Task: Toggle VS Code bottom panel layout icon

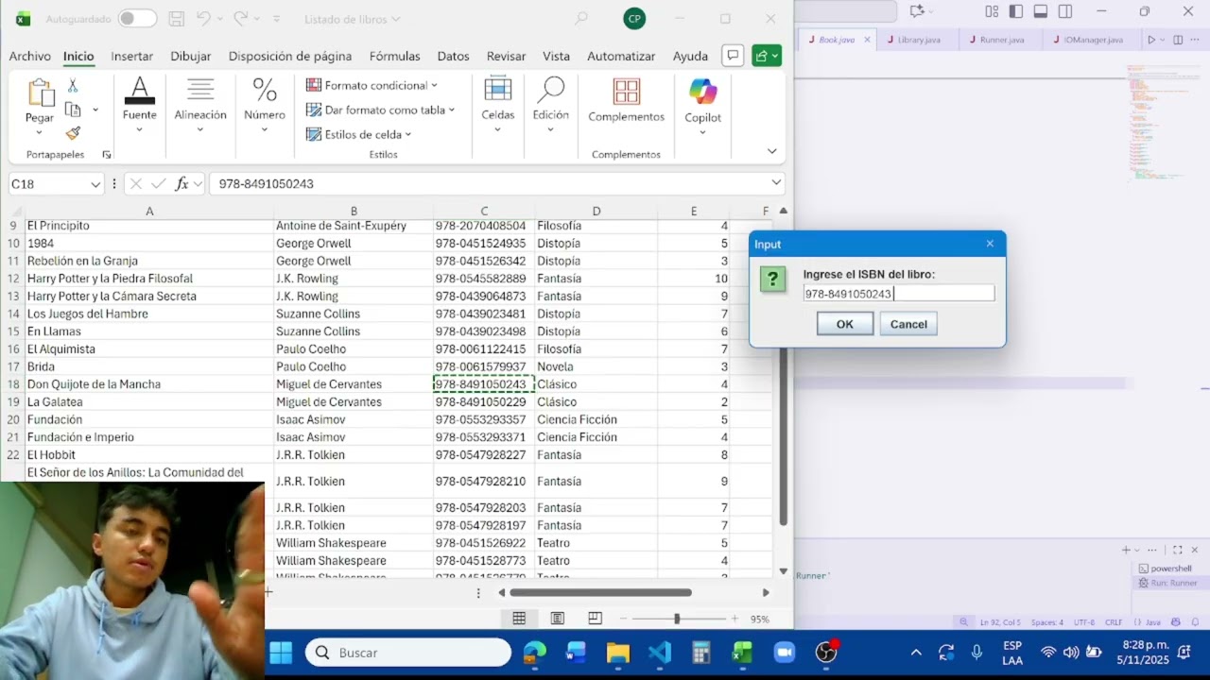Action: (1041, 11)
